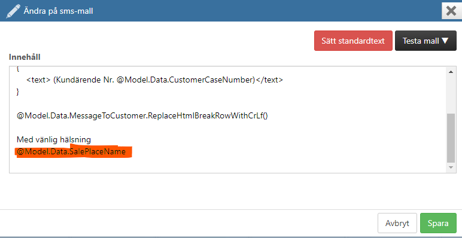This screenshot has height=238, width=462.
Task: Click the Ändra på sms-mall title text
Action: 58,11
